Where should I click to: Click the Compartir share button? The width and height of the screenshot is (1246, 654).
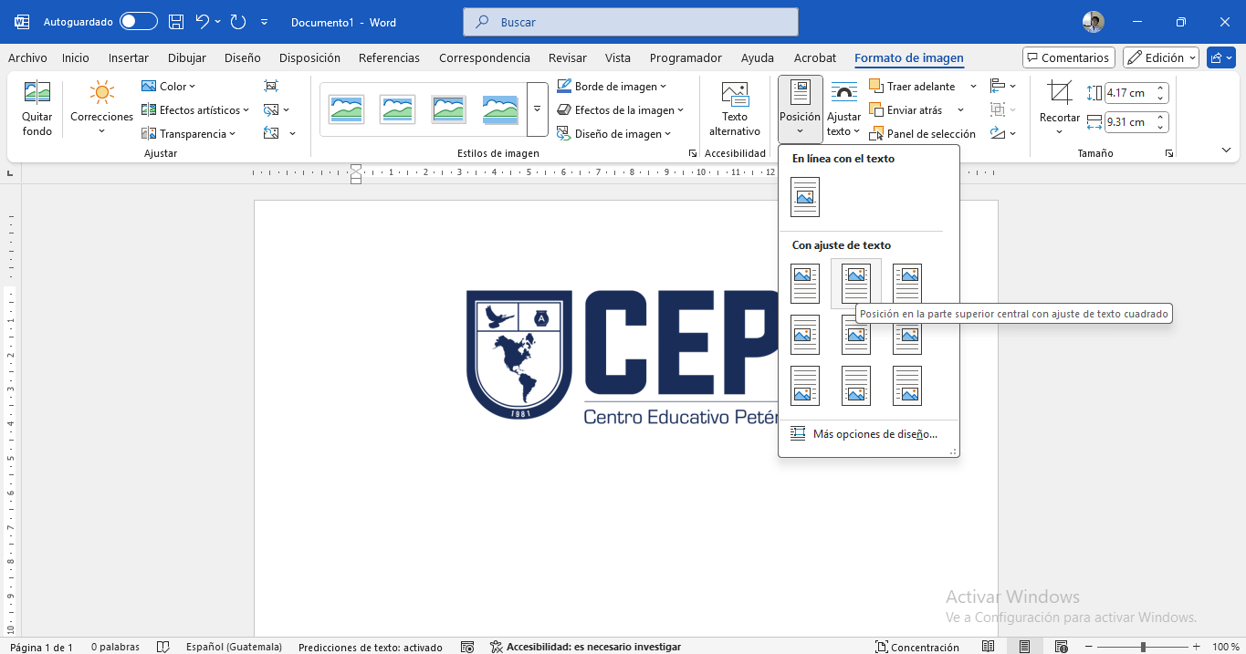tap(1220, 57)
